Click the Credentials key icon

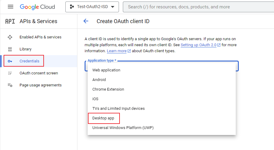coord(10,61)
